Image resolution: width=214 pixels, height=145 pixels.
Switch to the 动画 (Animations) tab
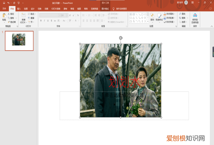tap(46, 9)
